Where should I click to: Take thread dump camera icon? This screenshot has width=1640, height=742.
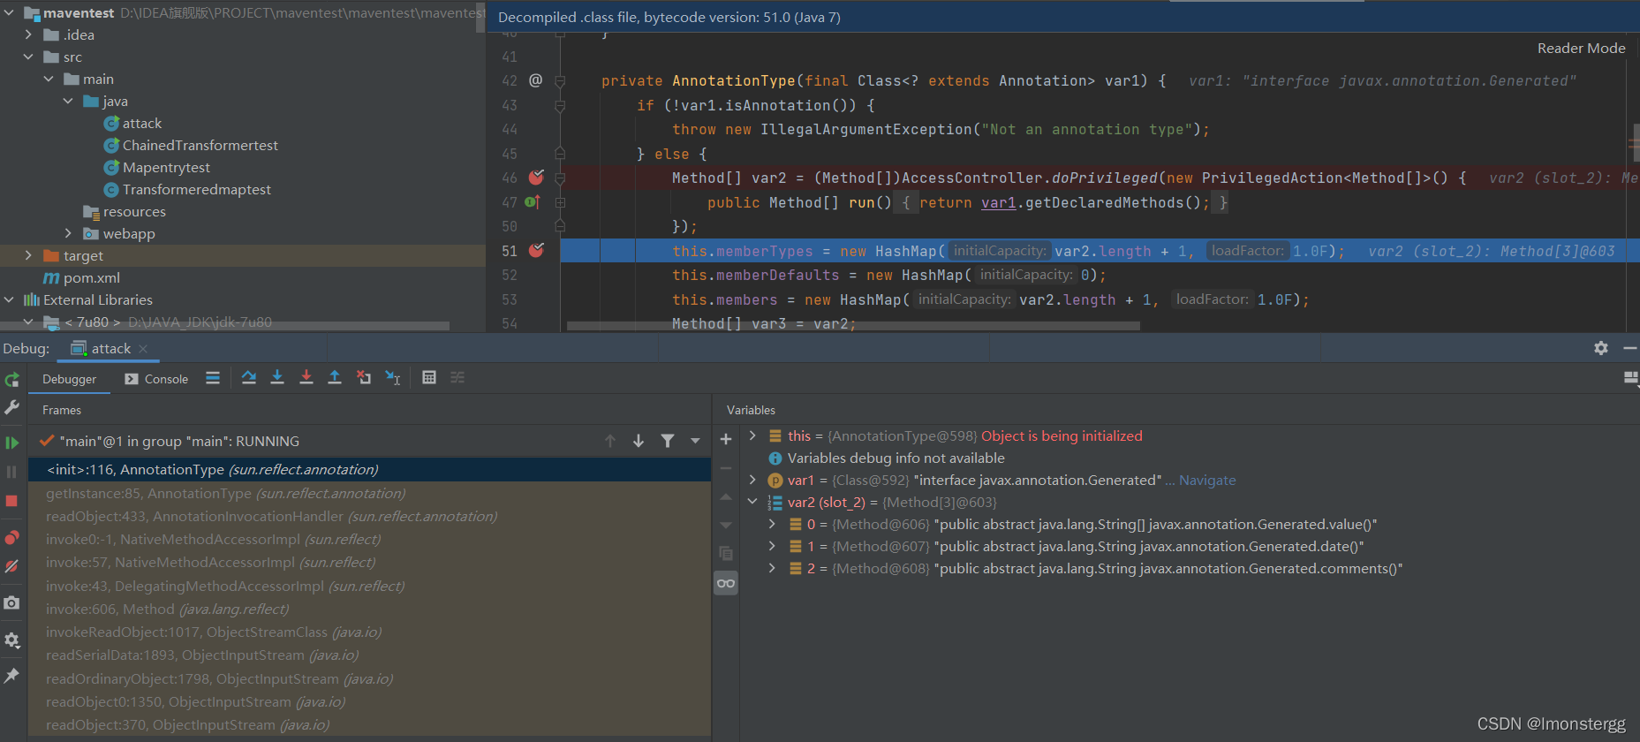(11, 602)
